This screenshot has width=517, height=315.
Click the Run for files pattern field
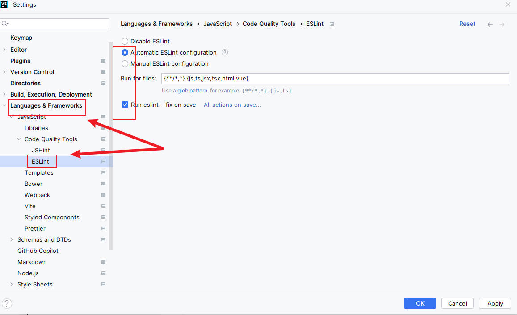pos(335,79)
